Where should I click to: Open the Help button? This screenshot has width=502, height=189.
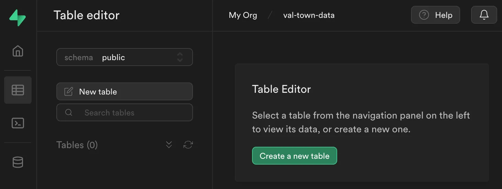[x=435, y=15]
